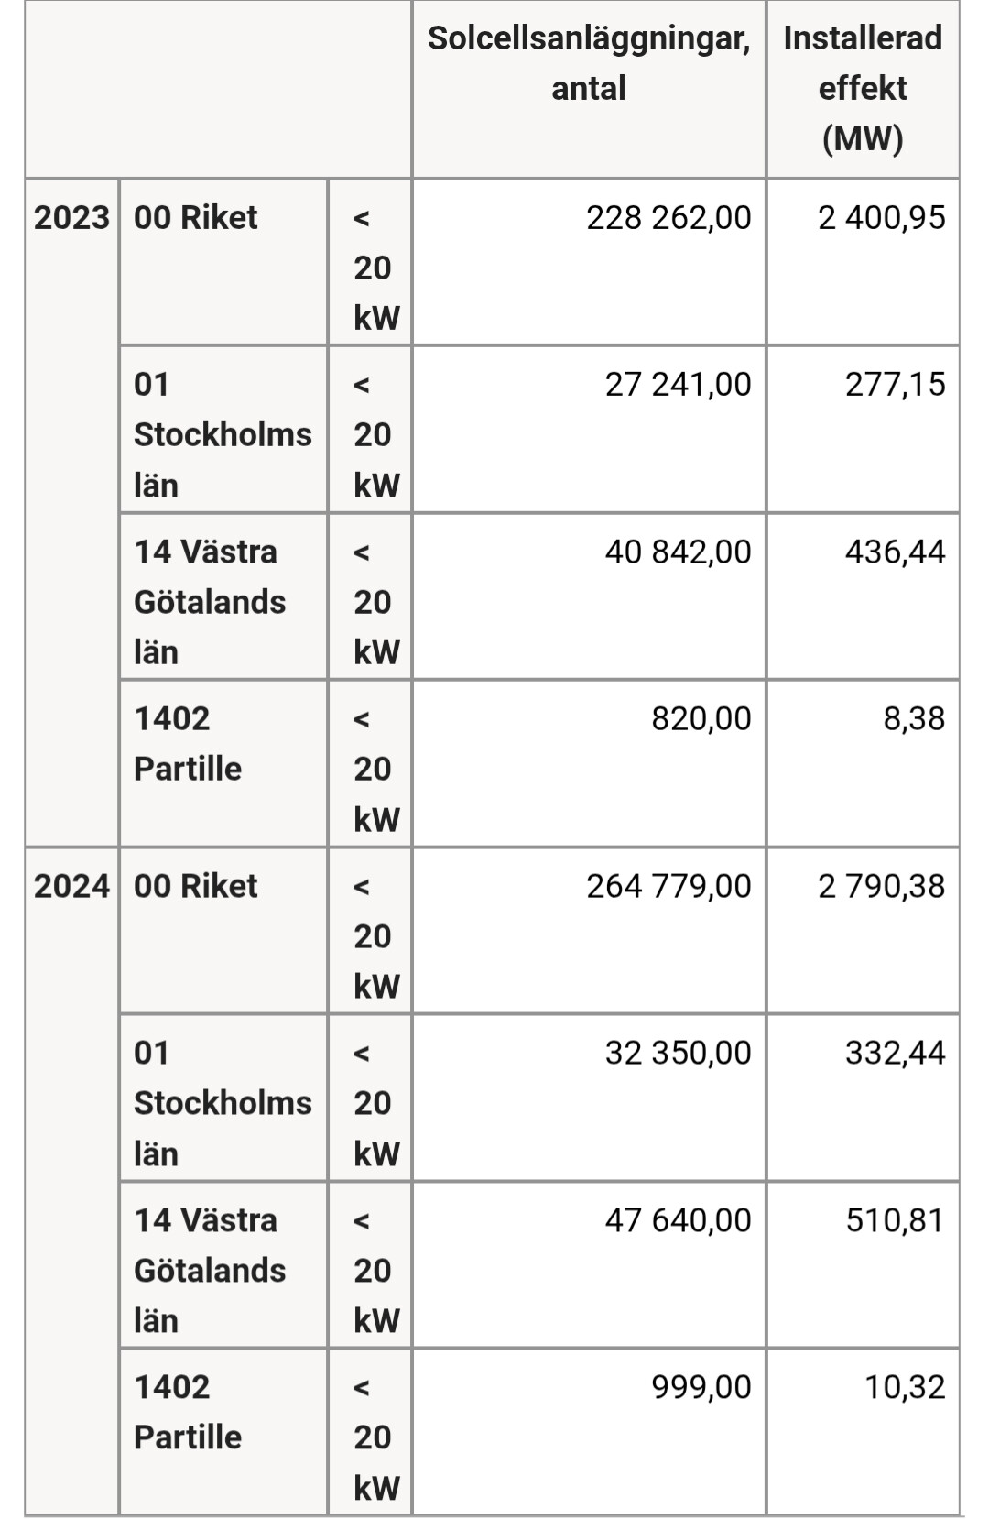The image size is (989, 1519).
Task: Select the 10,32 effect cell
Action: (904, 1387)
